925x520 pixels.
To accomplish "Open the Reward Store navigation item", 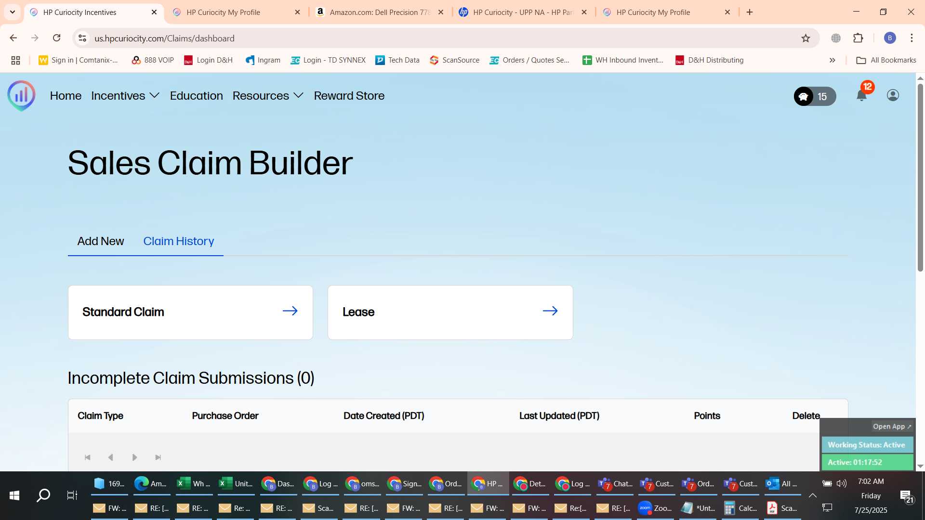I will click(349, 96).
